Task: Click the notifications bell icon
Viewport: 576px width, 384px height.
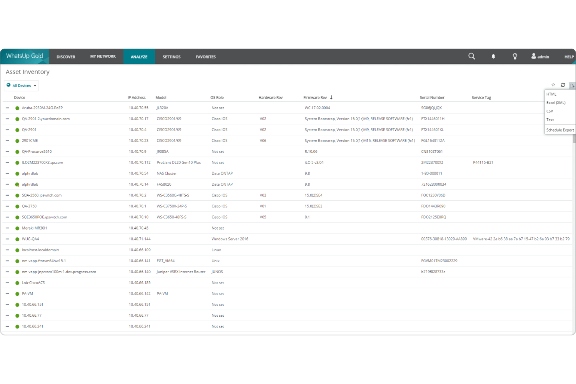Action: [x=493, y=56]
